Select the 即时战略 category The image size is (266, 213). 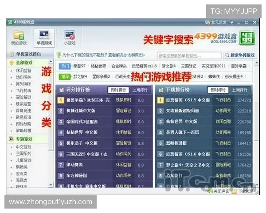[x=23, y=124]
